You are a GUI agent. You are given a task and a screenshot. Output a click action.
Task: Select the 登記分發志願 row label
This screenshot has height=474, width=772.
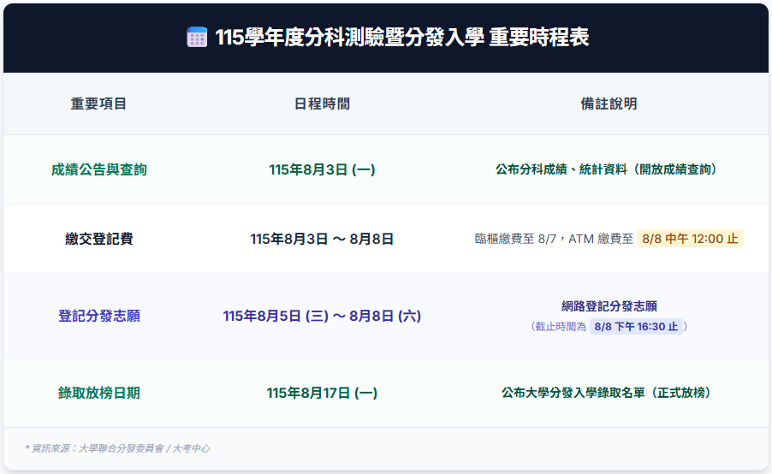(x=99, y=316)
